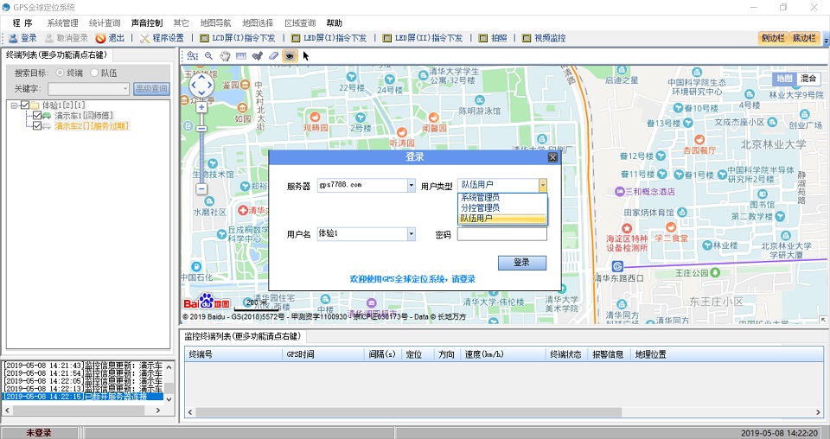Select the map zoom-out magnifier tool
Image resolution: width=830 pixels, height=439 pixels.
pos(209,55)
